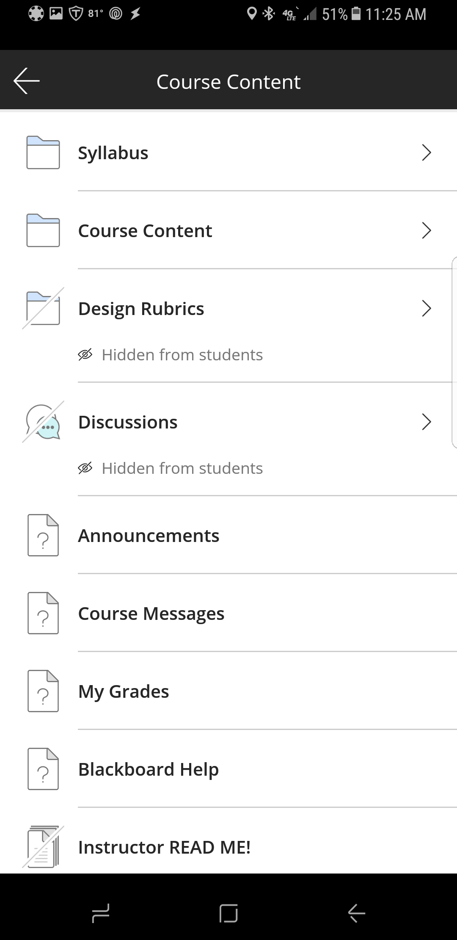Expand Design Rubrics using its chevron
457x940 pixels.
point(426,308)
